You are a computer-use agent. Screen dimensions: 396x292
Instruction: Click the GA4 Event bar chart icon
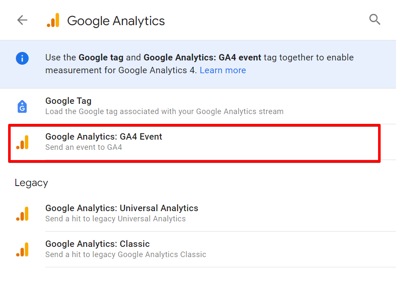pyautogui.click(x=22, y=142)
